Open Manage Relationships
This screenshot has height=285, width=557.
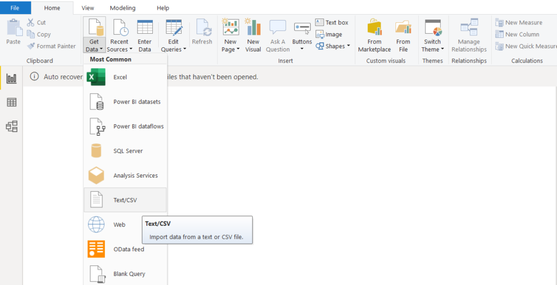coord(469,35)
